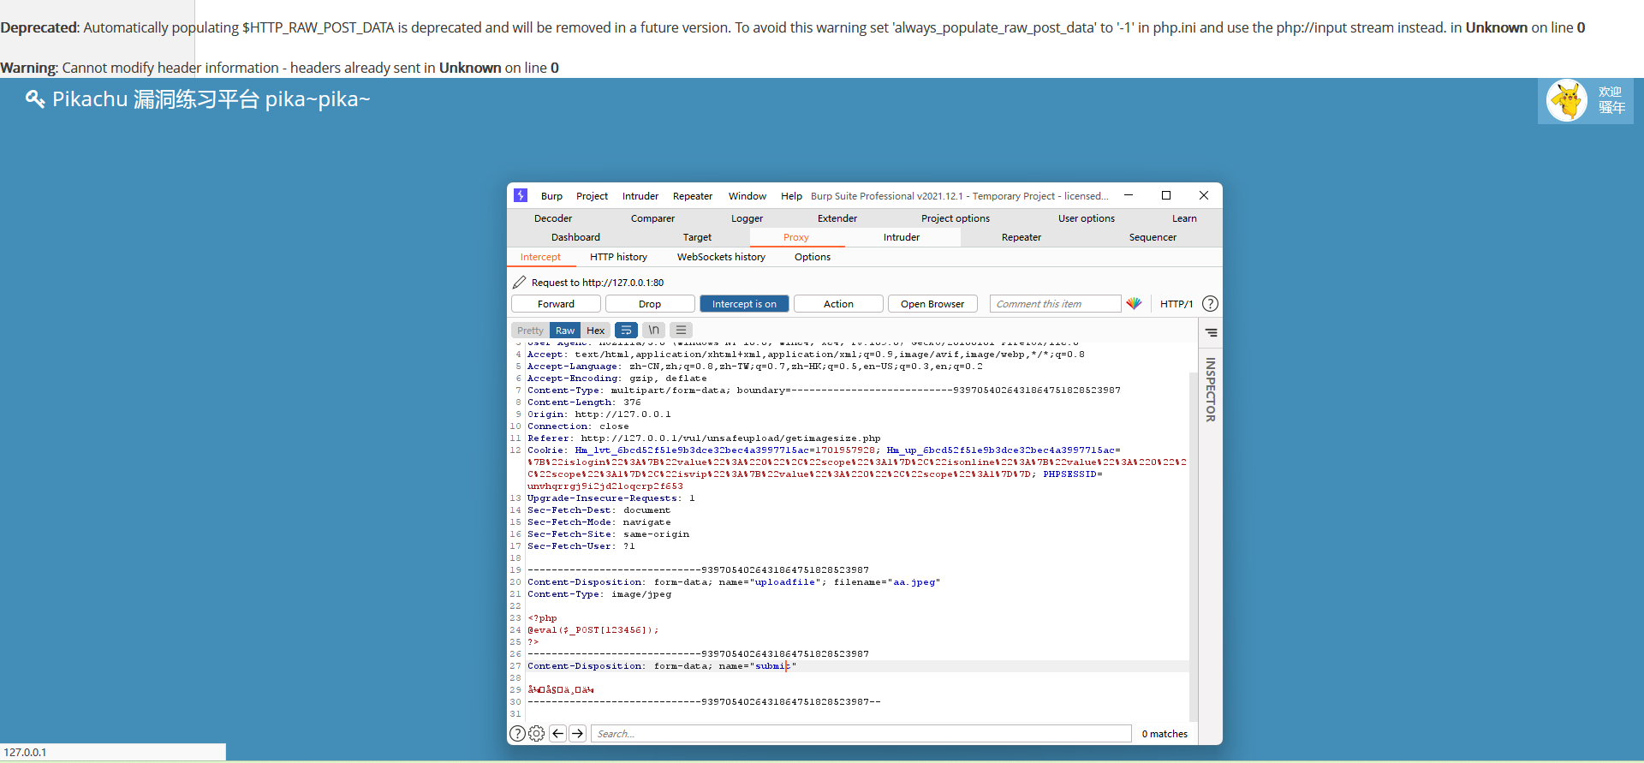Click the 0 matches counter
The width and height of the screenshot is (1644, 763).
(x=1164, y=733)
